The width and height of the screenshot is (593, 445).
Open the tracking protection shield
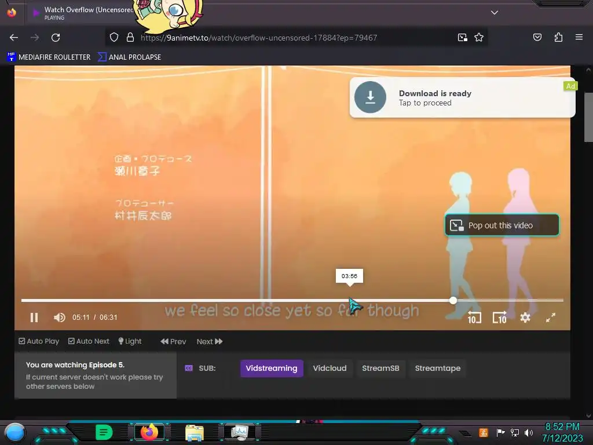click(114, 37)
